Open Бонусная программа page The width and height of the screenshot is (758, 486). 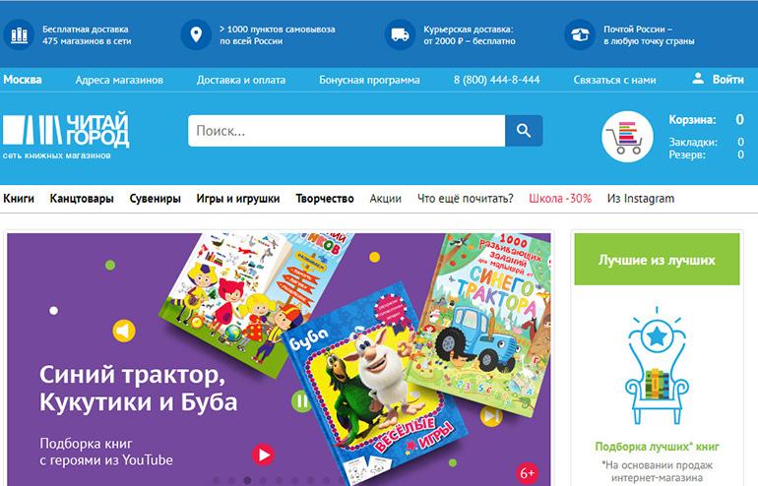click(369, 80)
